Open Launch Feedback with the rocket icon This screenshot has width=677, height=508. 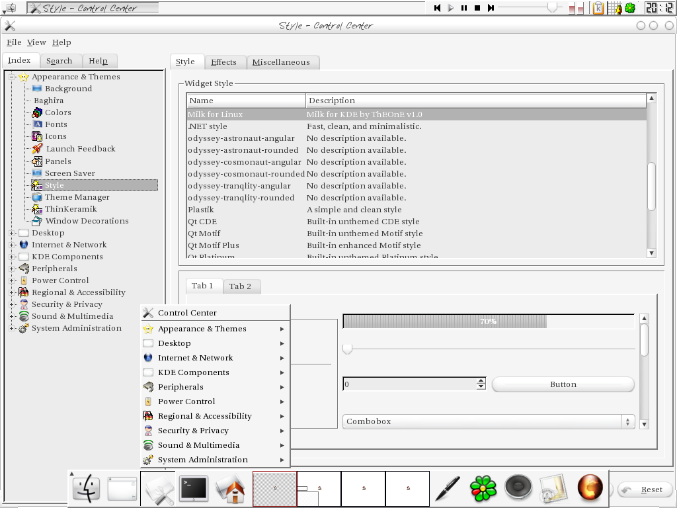(x=80, y=149)
